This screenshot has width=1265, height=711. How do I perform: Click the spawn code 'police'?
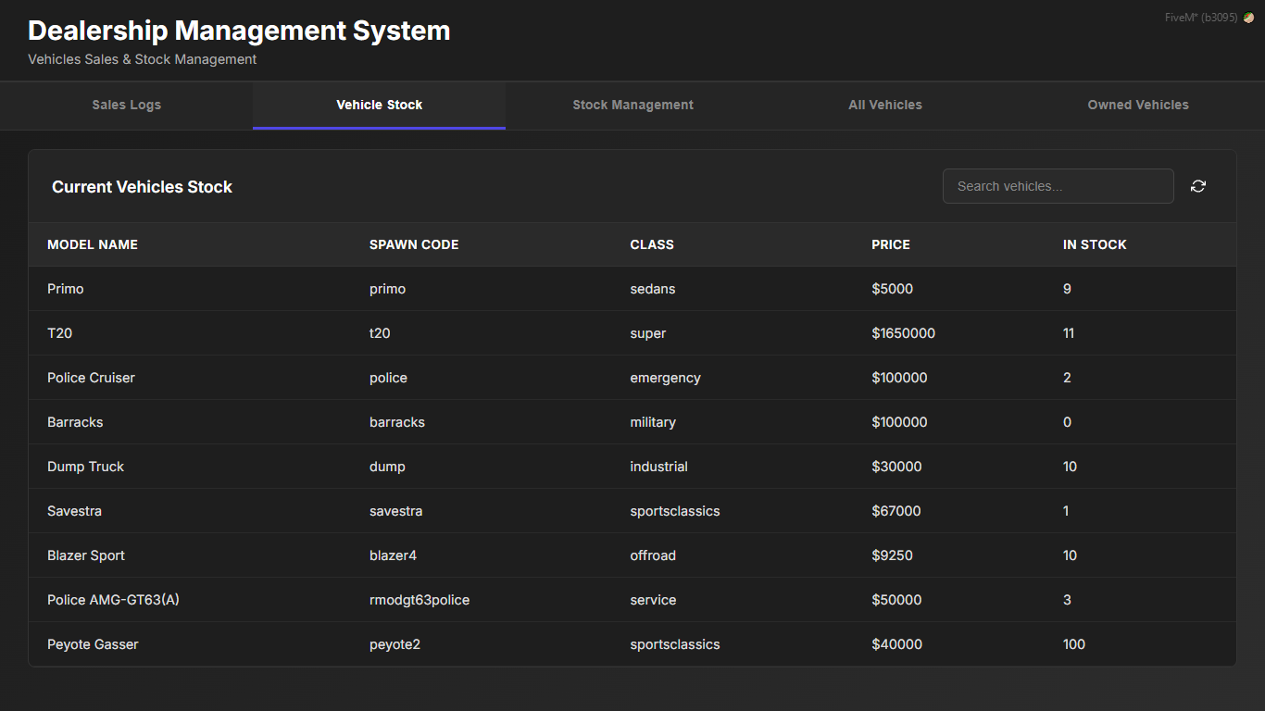click(388, 378)
